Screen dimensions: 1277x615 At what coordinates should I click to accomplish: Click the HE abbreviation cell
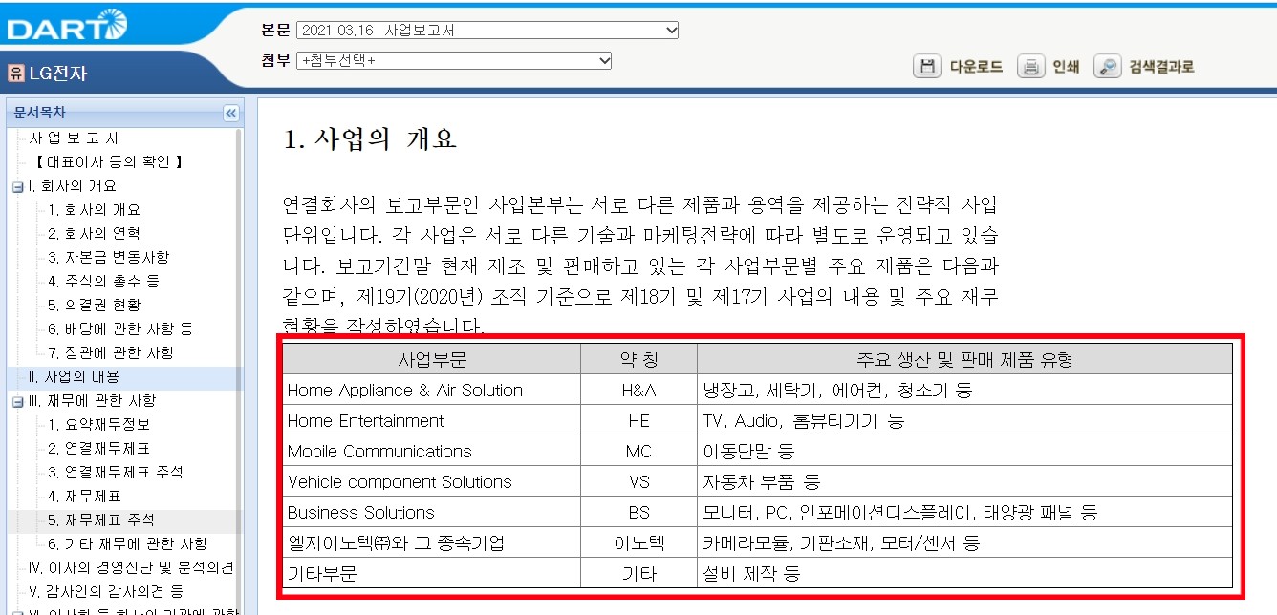pos(638,420)
